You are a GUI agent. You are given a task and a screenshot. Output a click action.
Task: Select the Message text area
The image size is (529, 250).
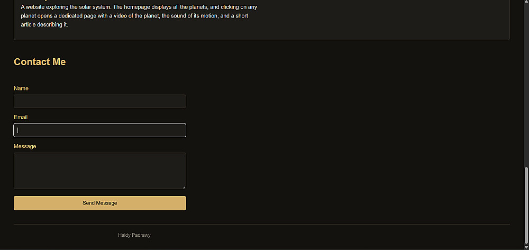click(100, 171)
